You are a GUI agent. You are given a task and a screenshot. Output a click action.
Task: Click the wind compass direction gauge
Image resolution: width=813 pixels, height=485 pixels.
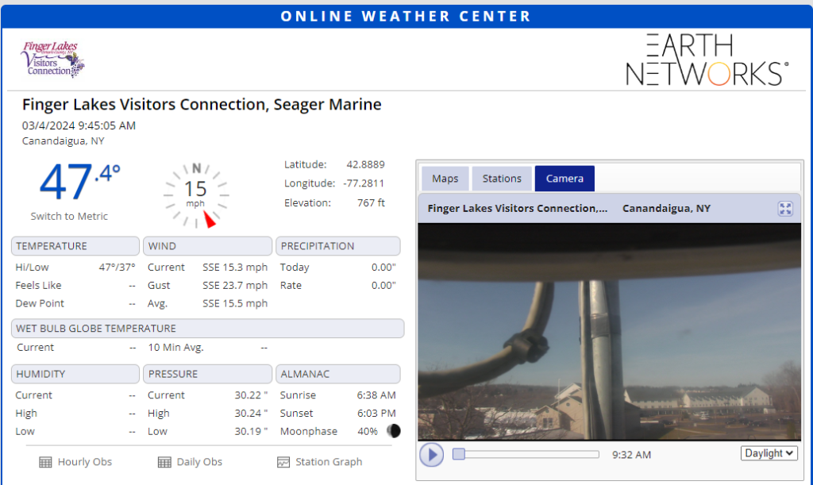pos(195,194)
